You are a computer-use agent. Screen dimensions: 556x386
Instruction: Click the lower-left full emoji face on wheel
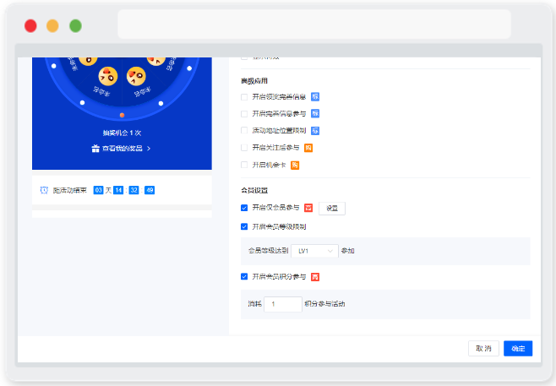point(108,76)
